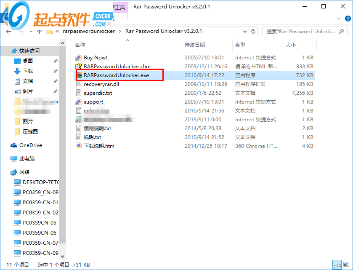Click the 应用程序扩展 type cell
353x270 pixels.
pyautogui.click(x=250, y=84)
